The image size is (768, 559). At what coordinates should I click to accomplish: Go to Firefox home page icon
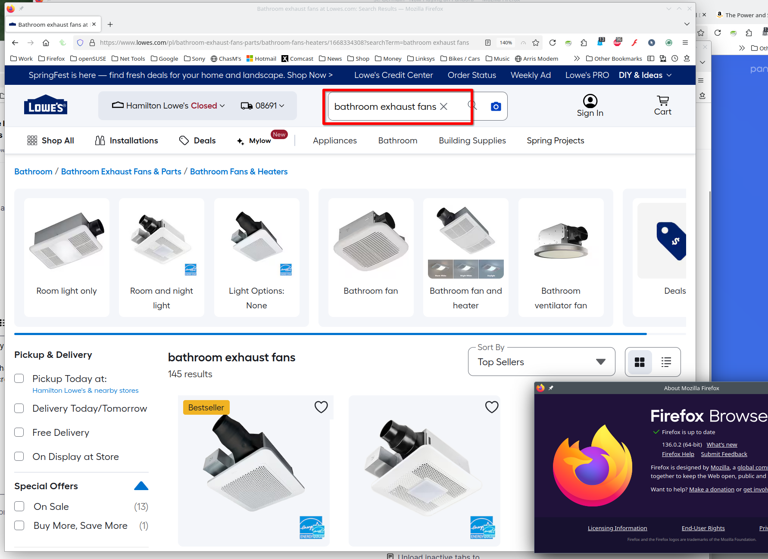(x=46, y=43)
